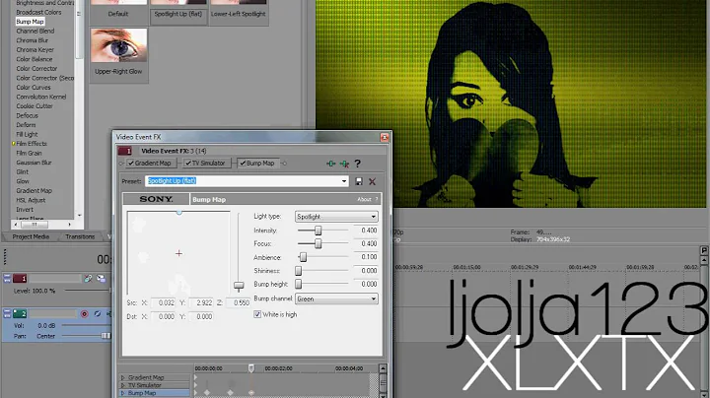
Task: Click Src X value field 0.032
Action: click(163, 302)
